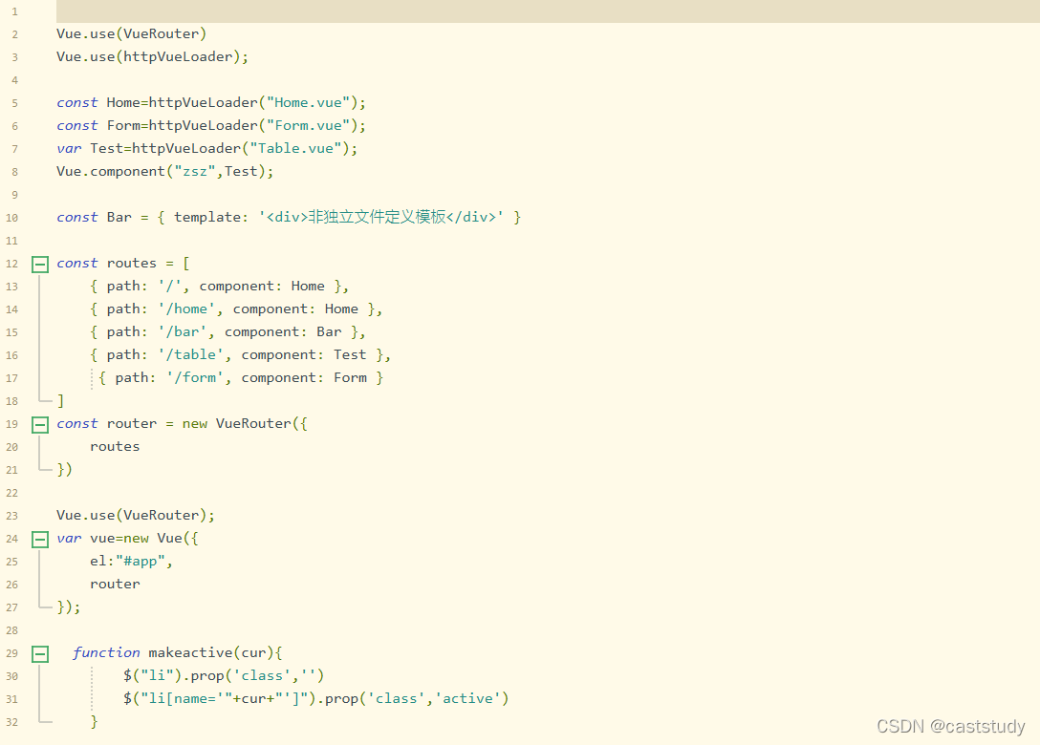The image size is (1040, 745).
Task: Click "component: Bar" on line 15
Action: [283, 332]
